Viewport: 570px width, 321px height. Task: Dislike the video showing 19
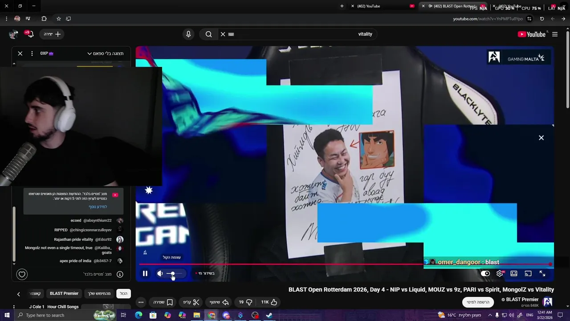click(245, 302)
